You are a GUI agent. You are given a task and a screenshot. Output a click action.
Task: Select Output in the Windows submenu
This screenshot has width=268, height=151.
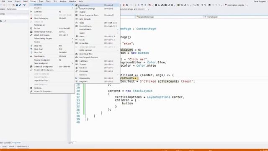click(x=97, y=12)
